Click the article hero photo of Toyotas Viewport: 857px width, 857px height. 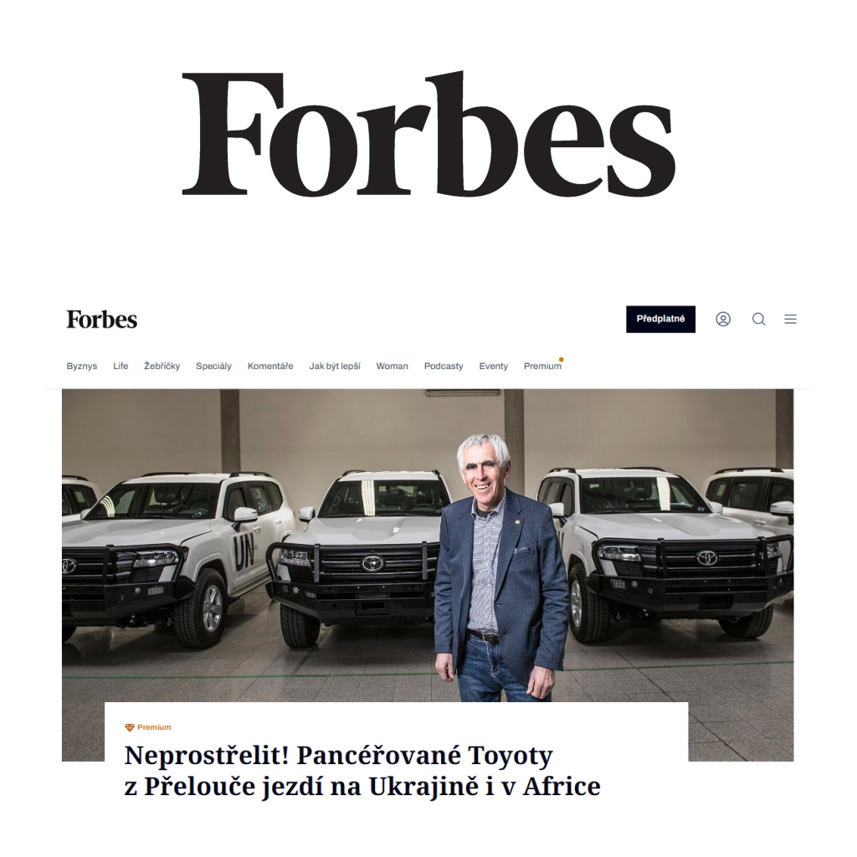[428, 546]
